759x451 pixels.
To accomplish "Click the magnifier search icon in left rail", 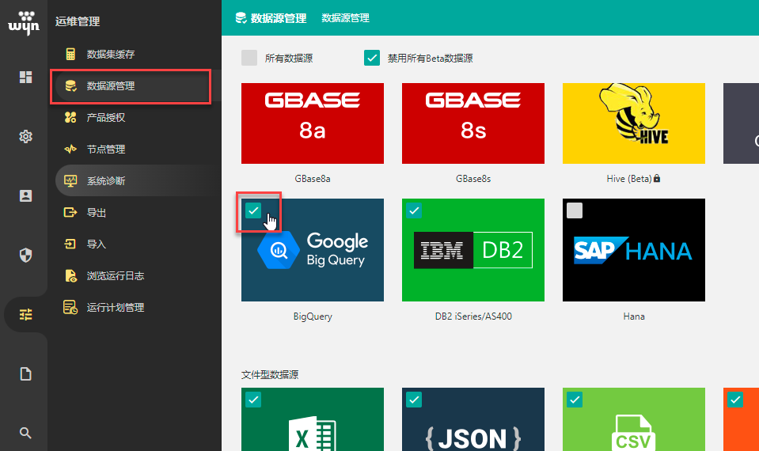I will (25, 433).
